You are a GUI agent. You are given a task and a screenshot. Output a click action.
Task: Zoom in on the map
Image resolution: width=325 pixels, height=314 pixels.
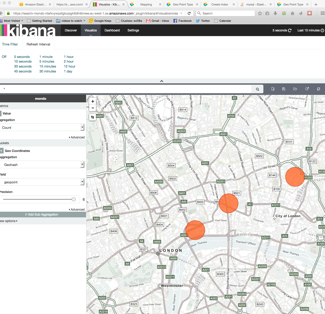point(93,102)
